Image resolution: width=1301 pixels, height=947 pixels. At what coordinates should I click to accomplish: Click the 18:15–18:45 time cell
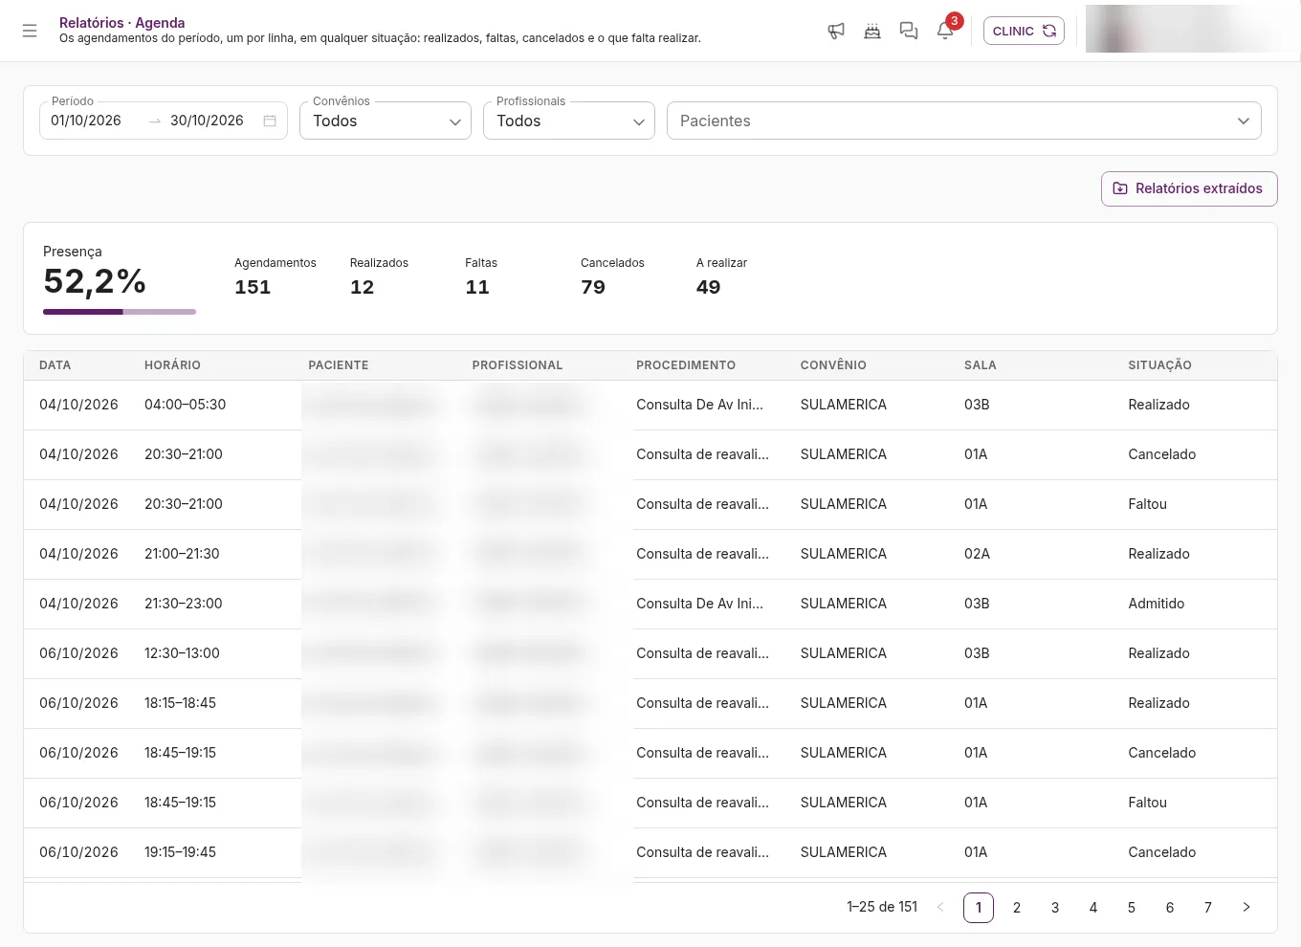click(180, 703)
